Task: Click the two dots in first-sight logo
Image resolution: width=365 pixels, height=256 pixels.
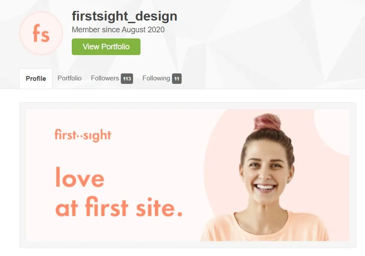Action: coord(80,137)
